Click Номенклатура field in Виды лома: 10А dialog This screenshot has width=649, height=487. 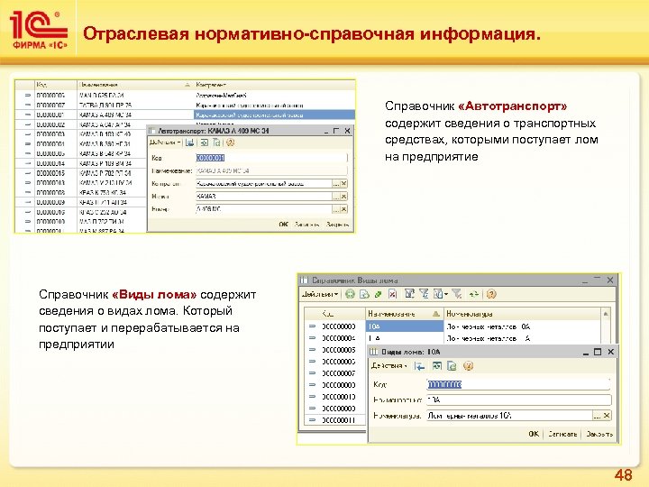point(509,416)
